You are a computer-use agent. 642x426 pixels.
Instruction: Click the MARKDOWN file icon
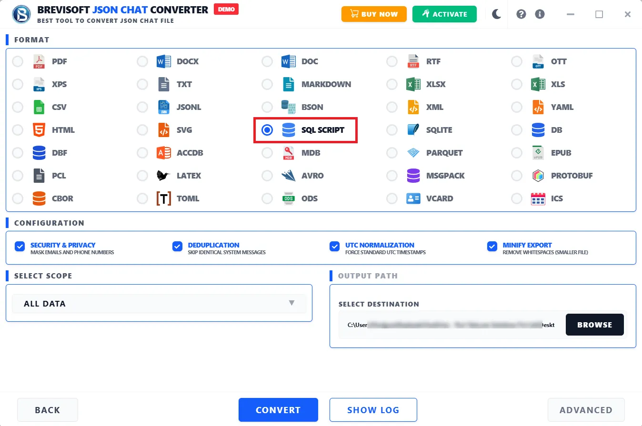coord(289,84)
